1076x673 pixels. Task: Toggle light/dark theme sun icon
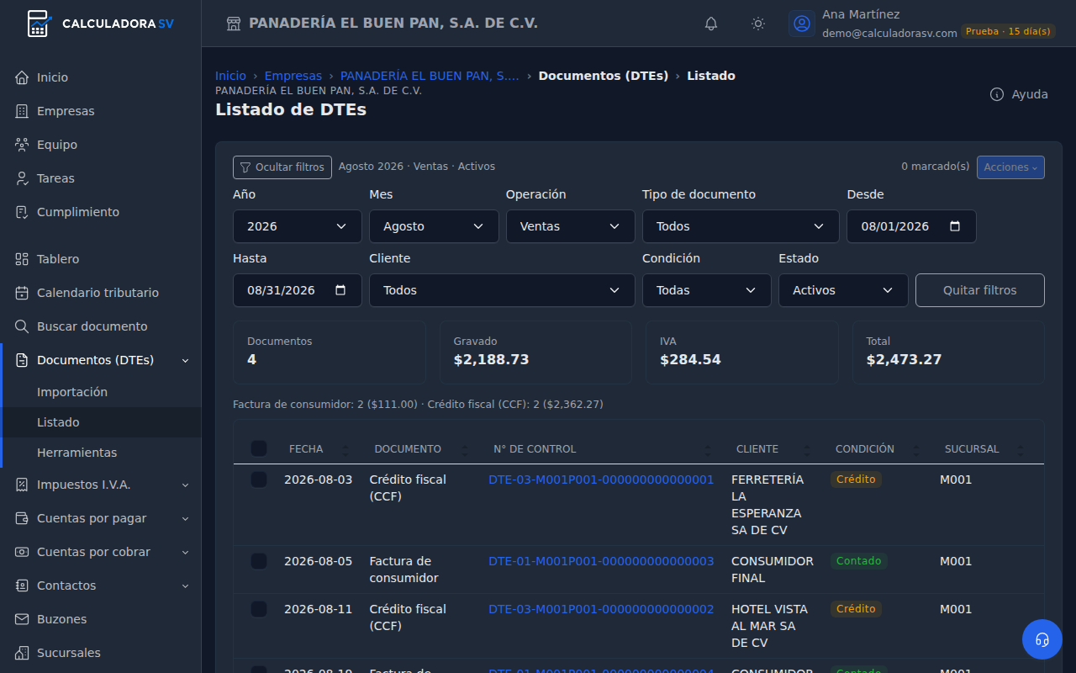(x=758, y=24)
